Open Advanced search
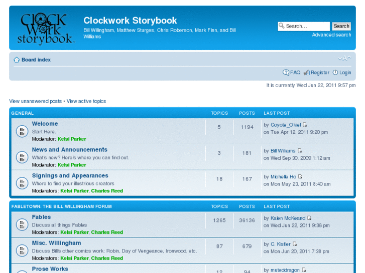Screen dimensions: 365x273 click(x=331, y=35)
